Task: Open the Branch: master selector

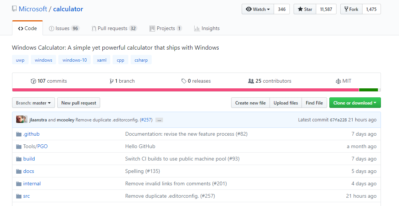Action: pos(34,103)
